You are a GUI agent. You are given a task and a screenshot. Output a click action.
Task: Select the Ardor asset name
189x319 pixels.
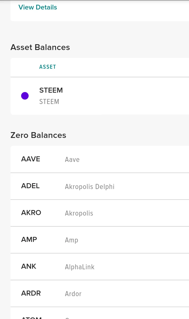(x=73, y=294)
